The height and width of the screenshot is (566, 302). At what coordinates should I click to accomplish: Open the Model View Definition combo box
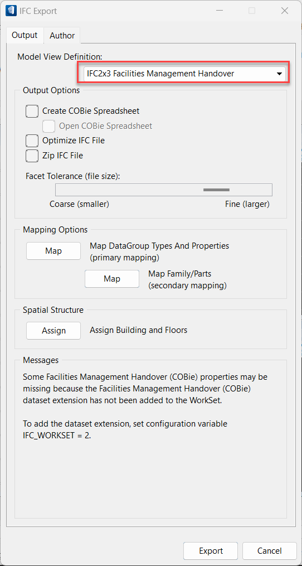tap(184, 74)
